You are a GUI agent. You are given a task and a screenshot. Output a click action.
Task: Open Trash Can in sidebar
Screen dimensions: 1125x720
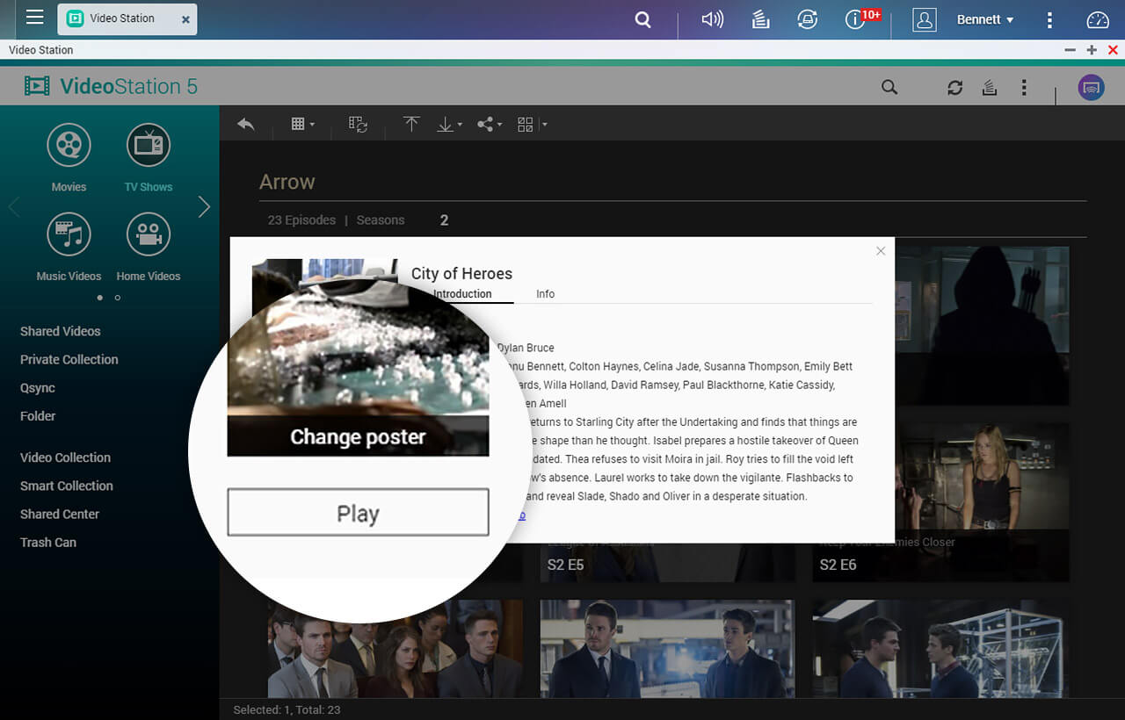(47, 542)
